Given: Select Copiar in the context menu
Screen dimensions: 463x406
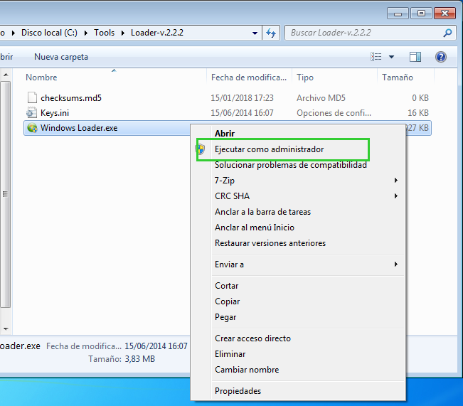Looking at the screenshot, I should (227, 301).
